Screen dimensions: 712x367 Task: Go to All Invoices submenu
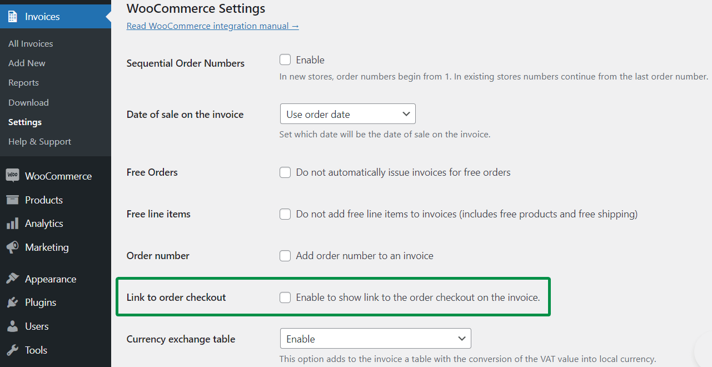click(31, 43)
